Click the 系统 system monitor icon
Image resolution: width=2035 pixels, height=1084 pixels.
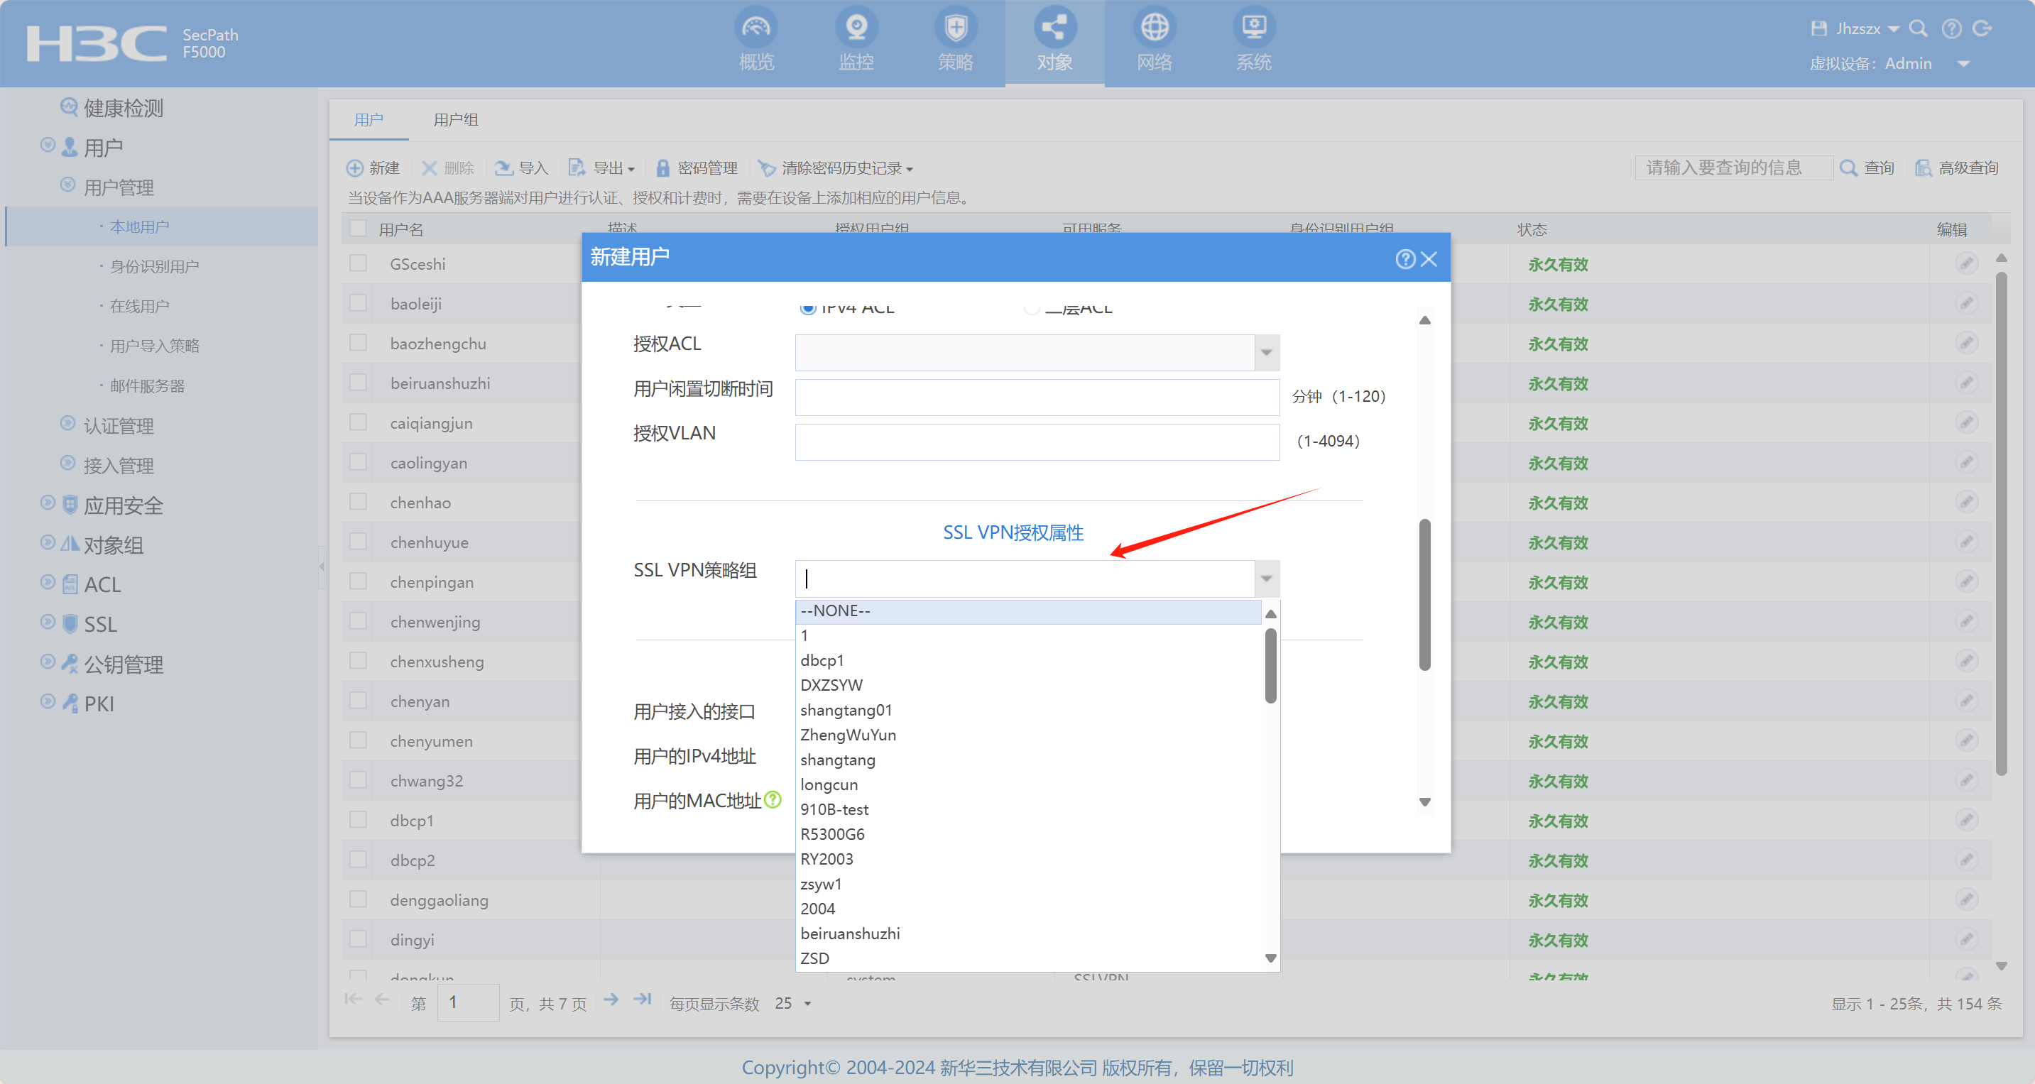tap(1253, 28)
